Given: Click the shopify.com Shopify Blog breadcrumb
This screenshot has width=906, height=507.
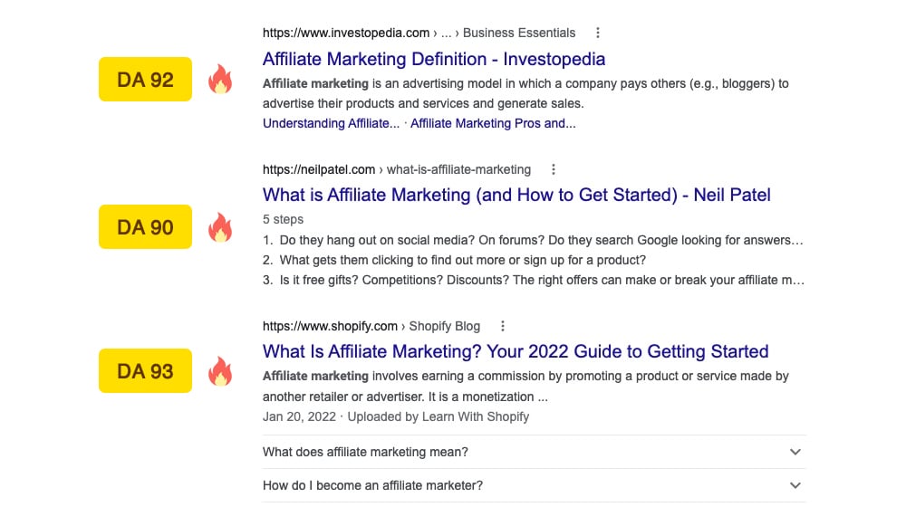Looking at the screenshot, I should (331, 326).
